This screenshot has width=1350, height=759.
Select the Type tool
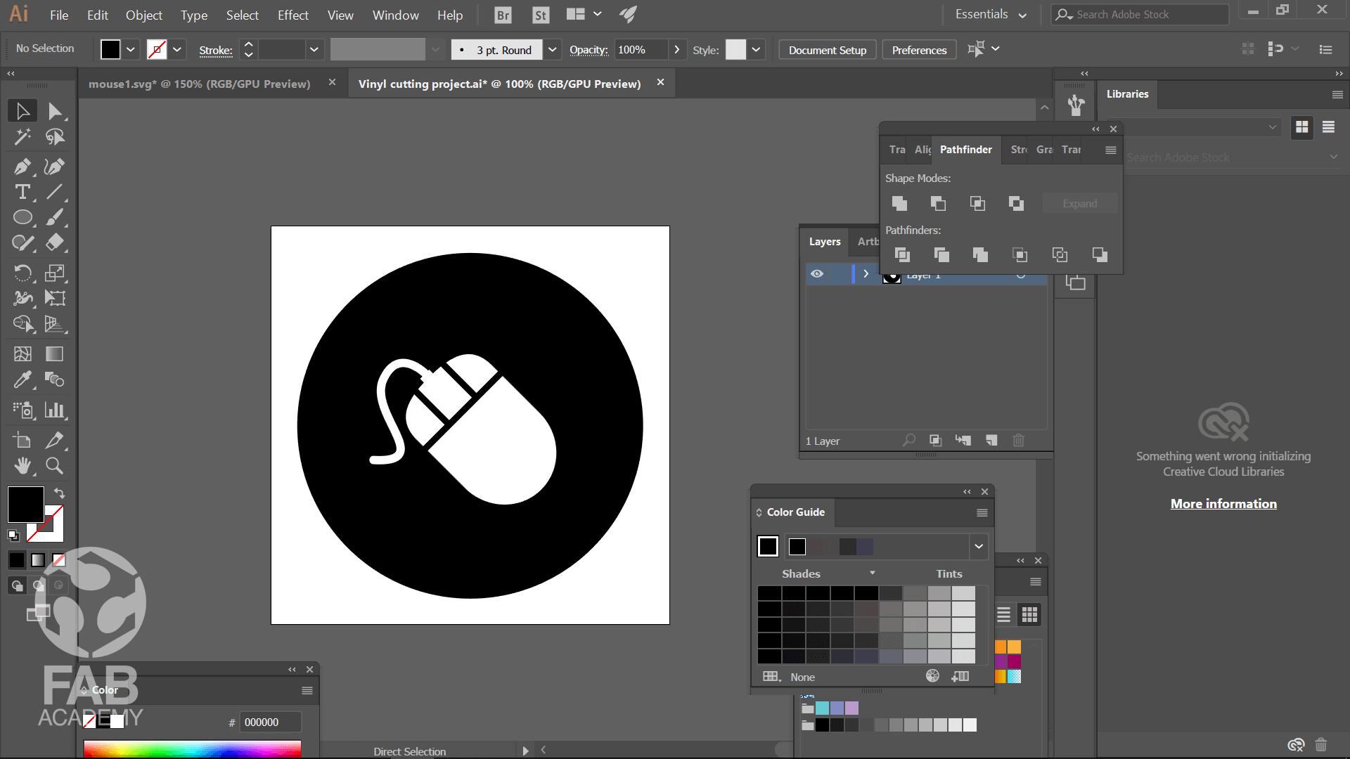click(22, 192)
